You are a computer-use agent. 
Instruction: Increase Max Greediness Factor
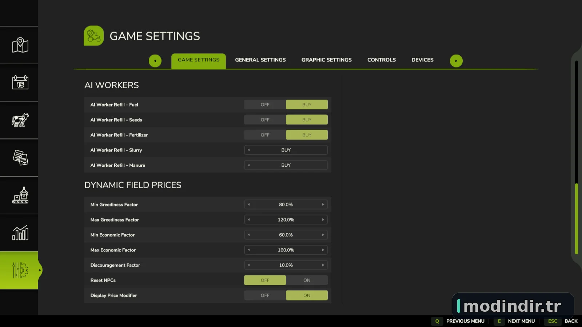tap(323, 220)
